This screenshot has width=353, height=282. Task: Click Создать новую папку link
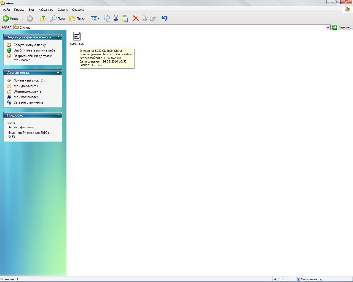pos(30,45)
